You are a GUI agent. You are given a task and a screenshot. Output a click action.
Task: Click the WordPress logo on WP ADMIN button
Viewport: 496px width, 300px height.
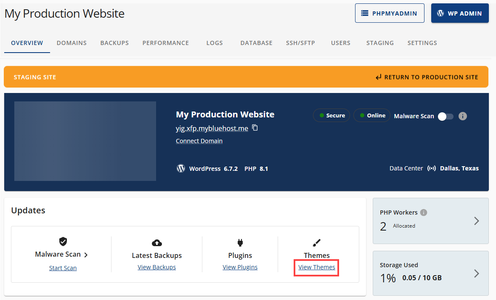click(440, 13)
